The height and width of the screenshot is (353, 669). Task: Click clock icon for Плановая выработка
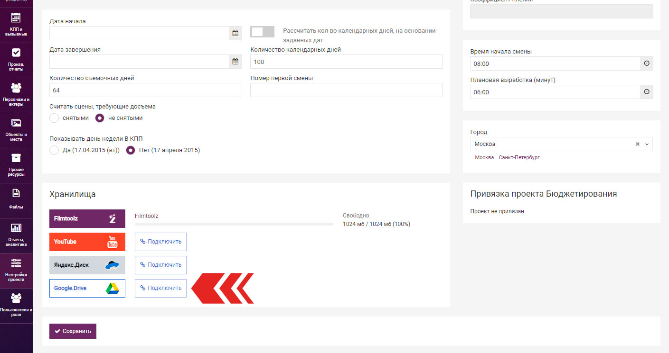coord(646,92)
